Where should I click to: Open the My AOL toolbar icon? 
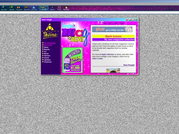(x=11, y=7)
